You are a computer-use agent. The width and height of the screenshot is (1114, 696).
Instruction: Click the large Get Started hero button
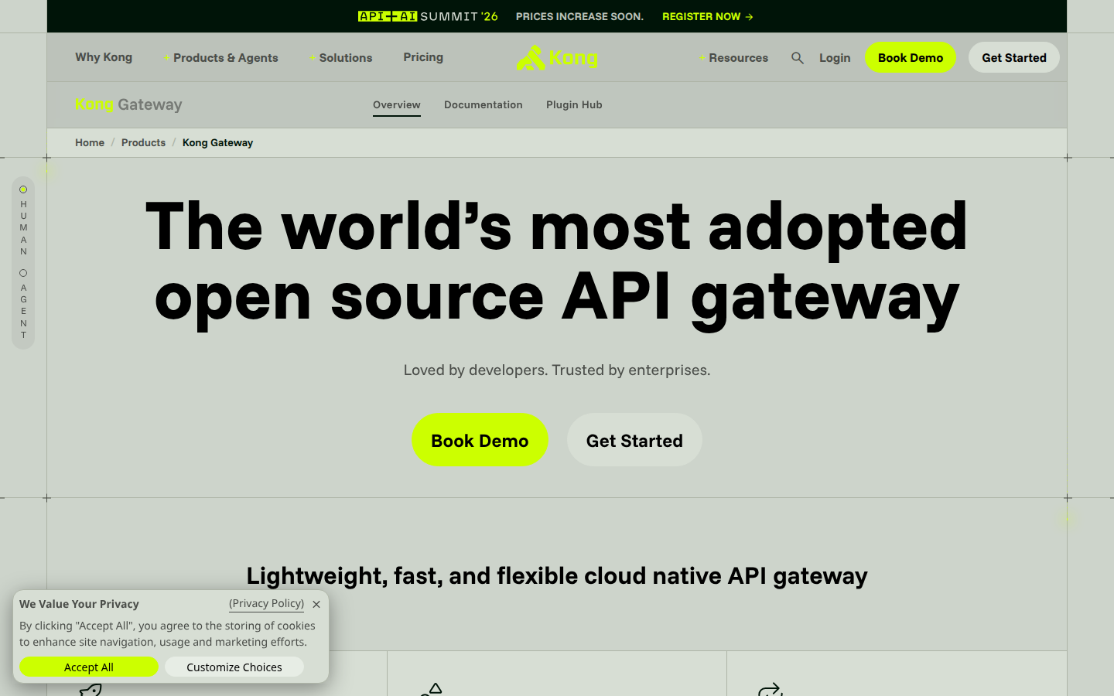click(634, 440)
